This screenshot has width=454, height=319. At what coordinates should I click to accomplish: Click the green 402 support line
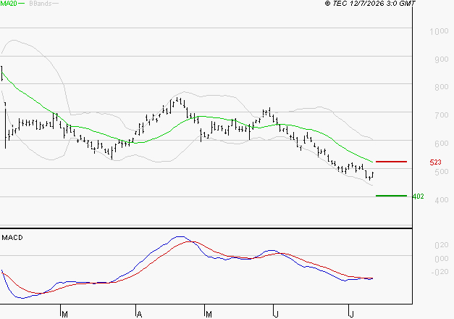tap(391, 196)
